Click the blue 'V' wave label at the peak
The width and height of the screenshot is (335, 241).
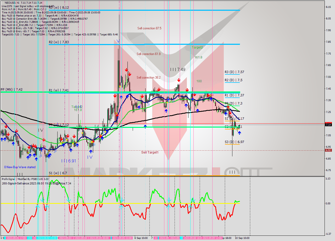(118, 41)
